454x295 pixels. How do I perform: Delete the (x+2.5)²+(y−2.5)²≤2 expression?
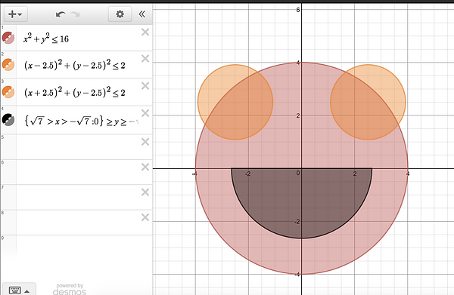[x=145, y=86]
